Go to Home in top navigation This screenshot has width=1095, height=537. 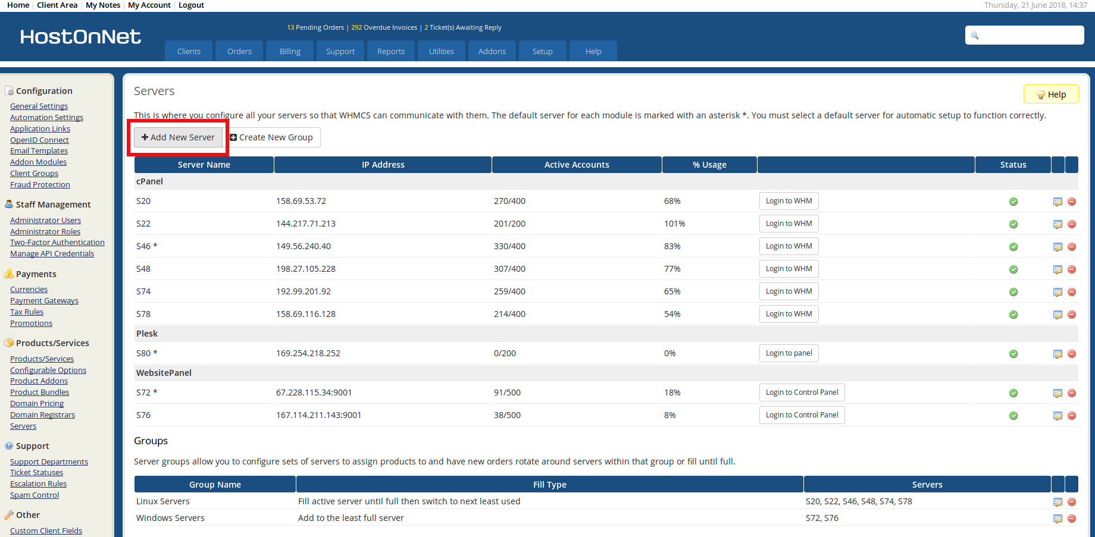[x=18, y=5]
